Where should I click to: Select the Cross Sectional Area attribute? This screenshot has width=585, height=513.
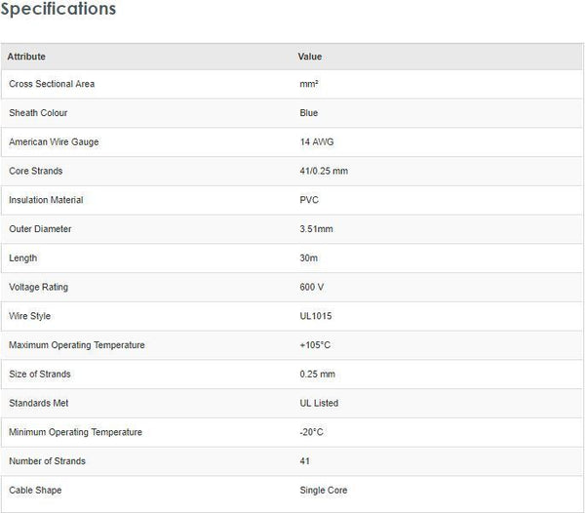click(x=52, y=84)
